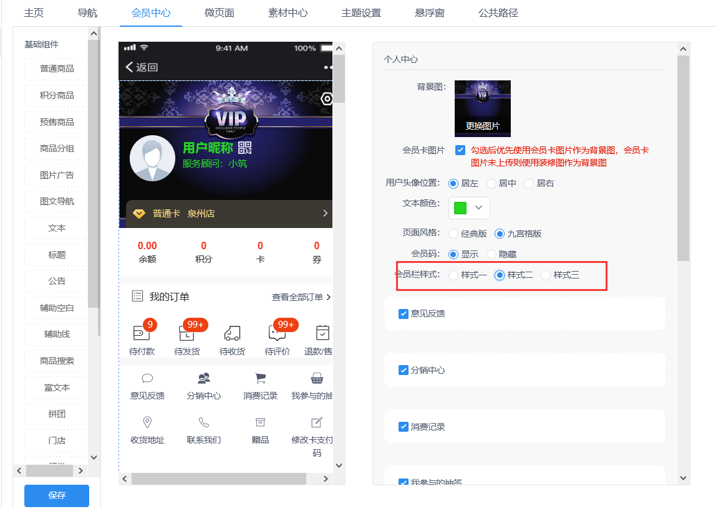Switch to 悬浮窗 tab
Viewport: 716px width, 509px height.
430,12
